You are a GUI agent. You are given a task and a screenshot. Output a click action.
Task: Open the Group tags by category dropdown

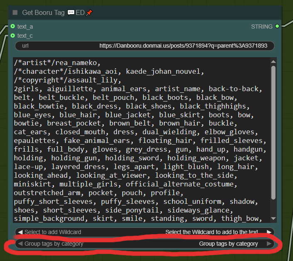(x=144, y=244)
